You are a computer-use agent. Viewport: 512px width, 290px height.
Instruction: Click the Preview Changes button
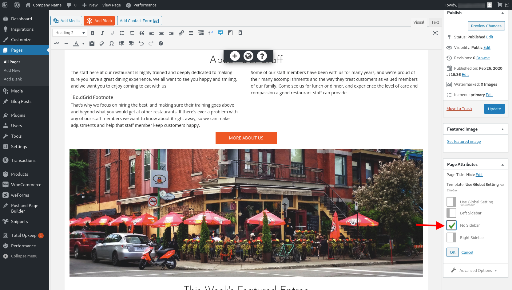[486, 26]
